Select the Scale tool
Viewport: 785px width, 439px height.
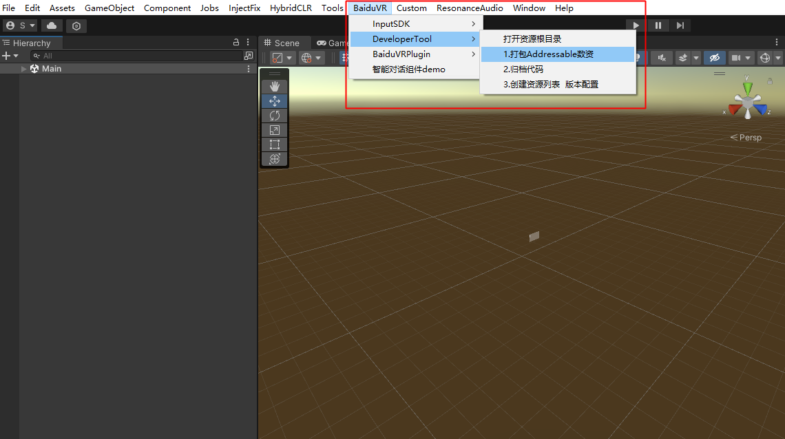274,130
